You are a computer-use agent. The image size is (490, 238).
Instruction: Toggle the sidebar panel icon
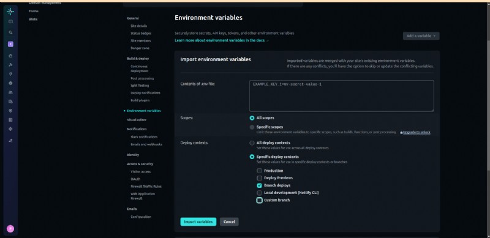10,21
